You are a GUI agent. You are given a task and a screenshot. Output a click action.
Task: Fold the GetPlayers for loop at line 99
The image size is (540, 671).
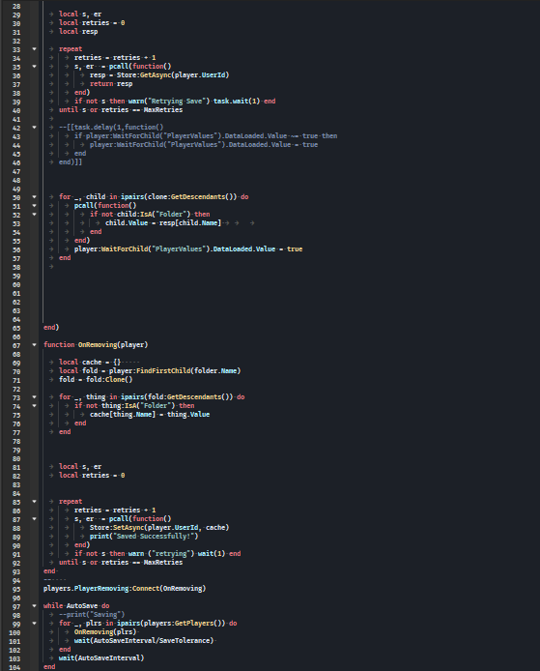pos(34,624)
